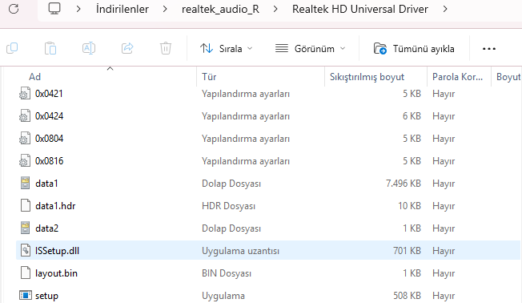This screenshot has height=303, width=522.
Task: Expand the chevron after the monitor icon
Action: (78, 9)
